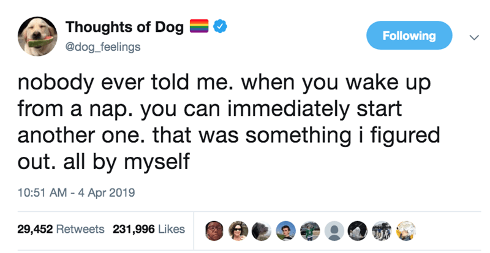
Task: View the 231,996 Likes list
Action: click(x=149, y=229)
